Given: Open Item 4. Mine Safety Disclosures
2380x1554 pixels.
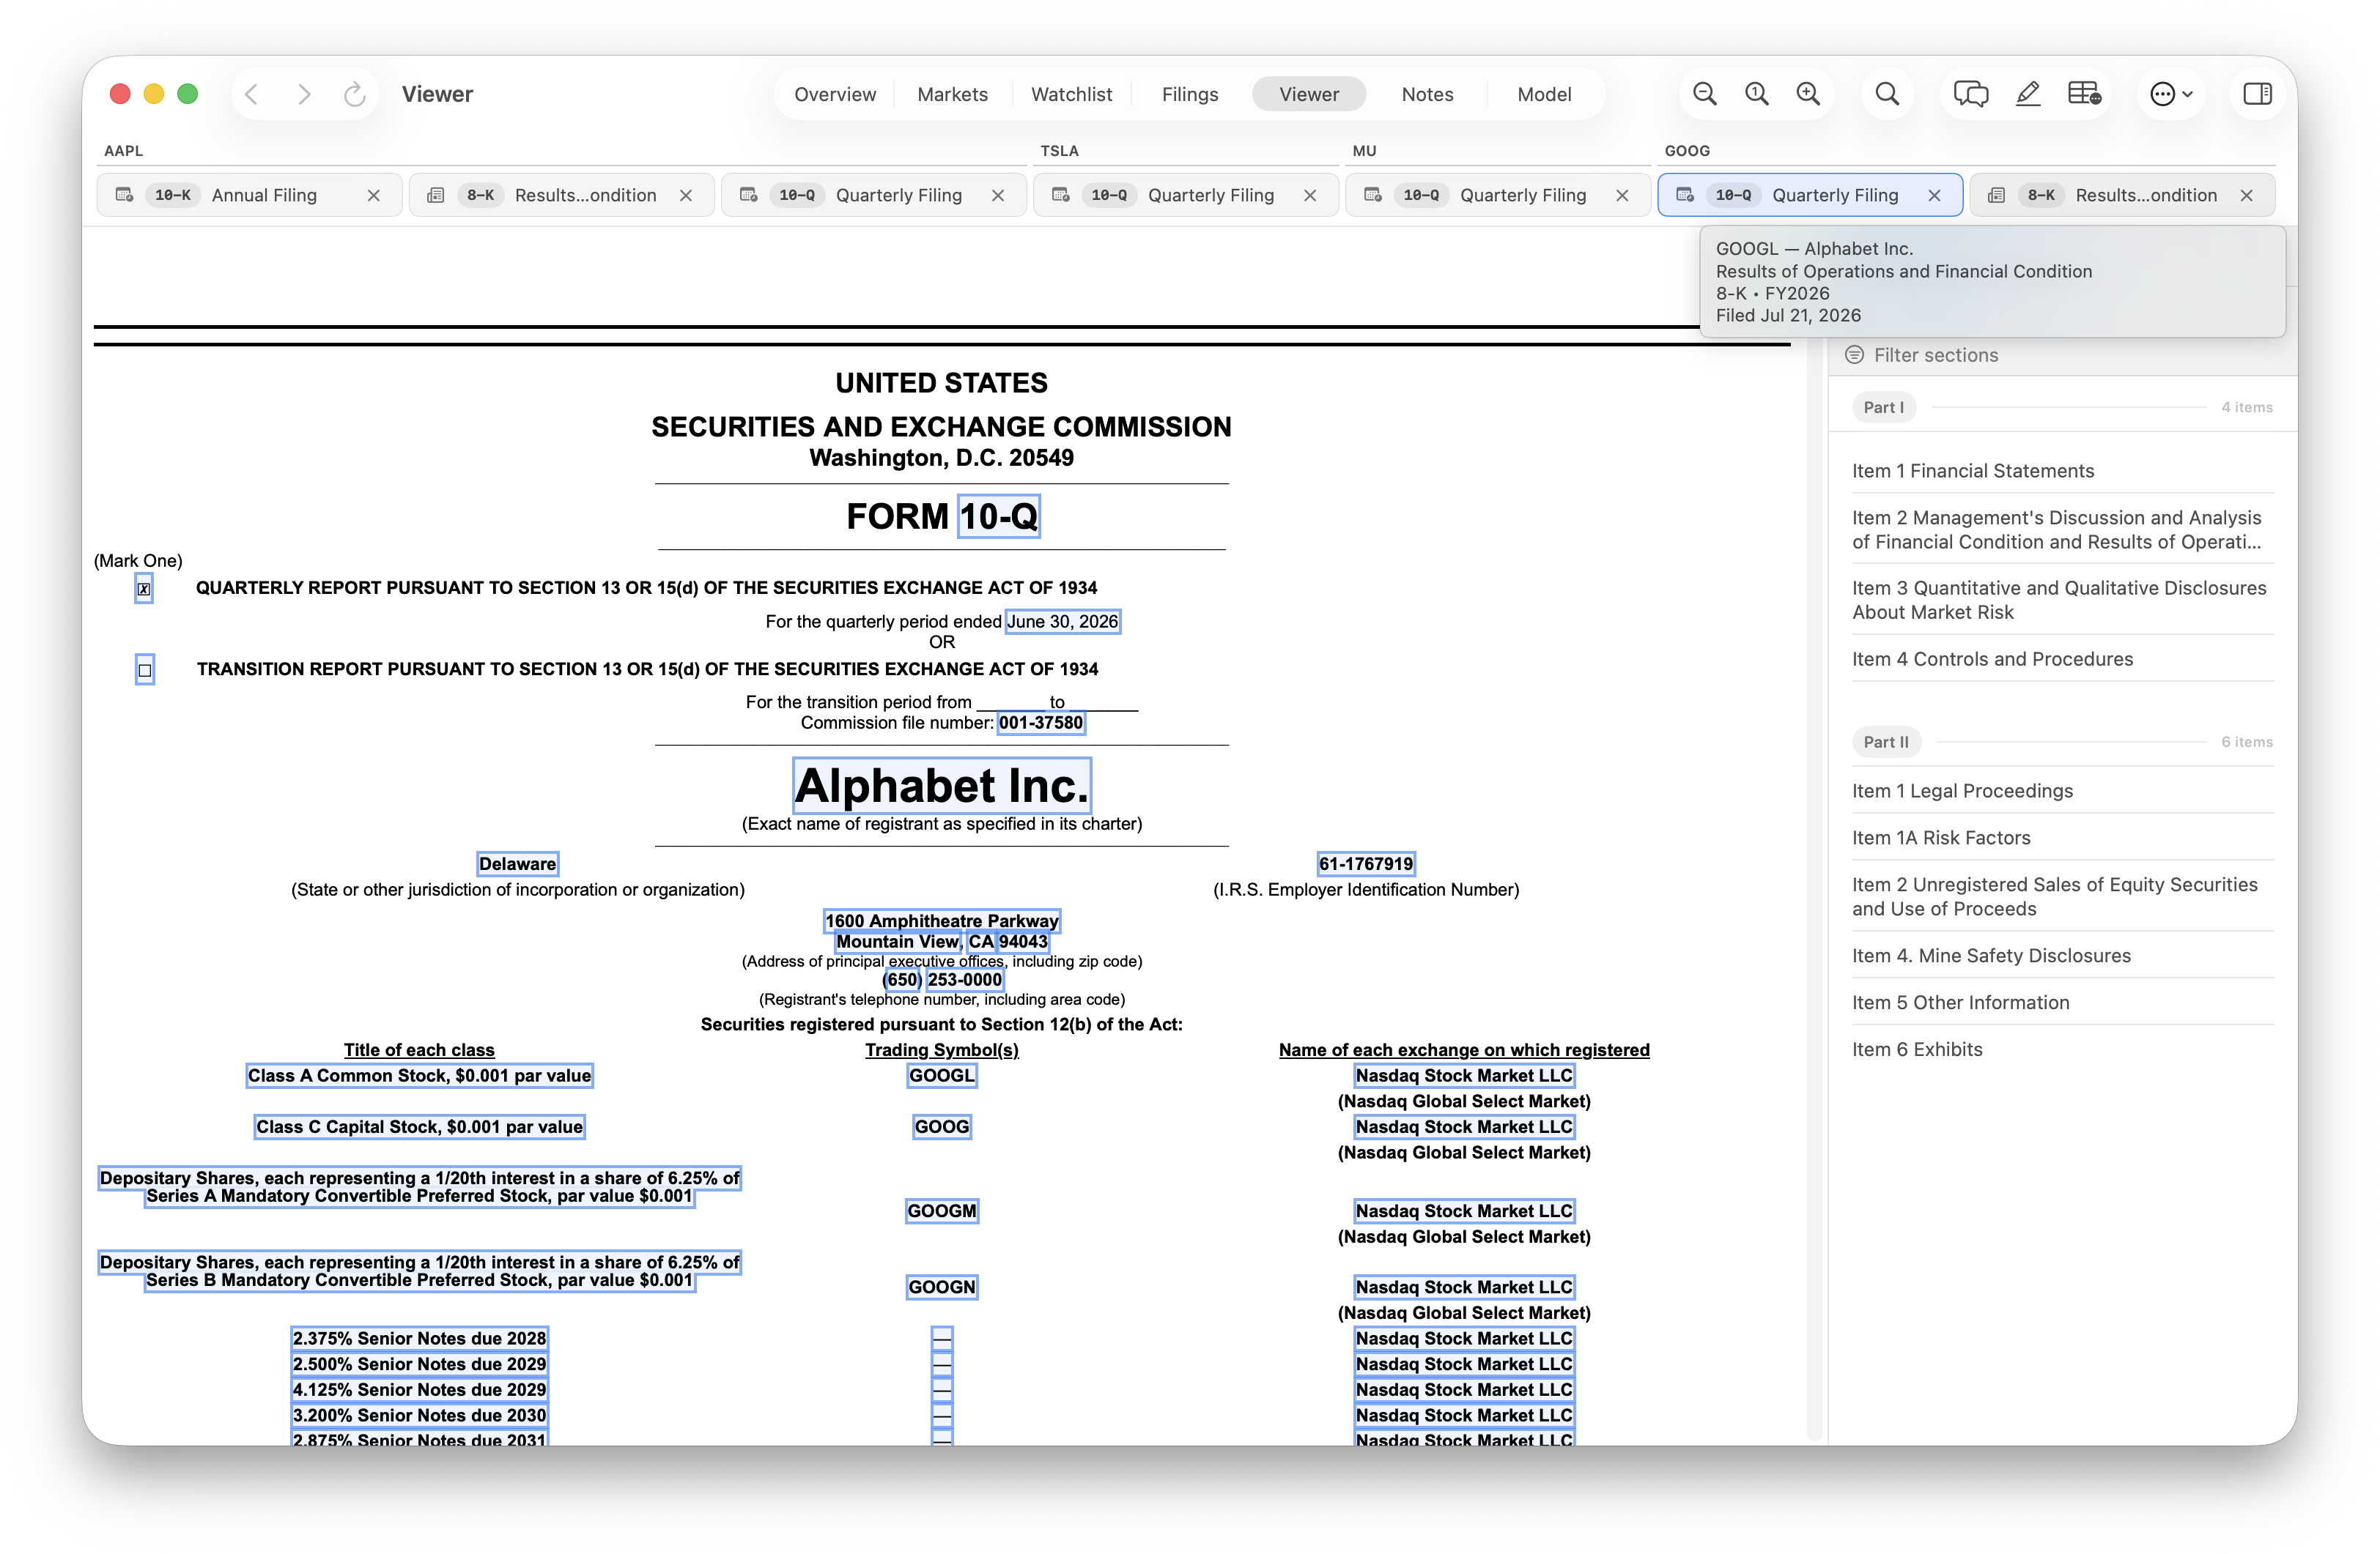Looking at the screenshot, I should pos(1991,956).
